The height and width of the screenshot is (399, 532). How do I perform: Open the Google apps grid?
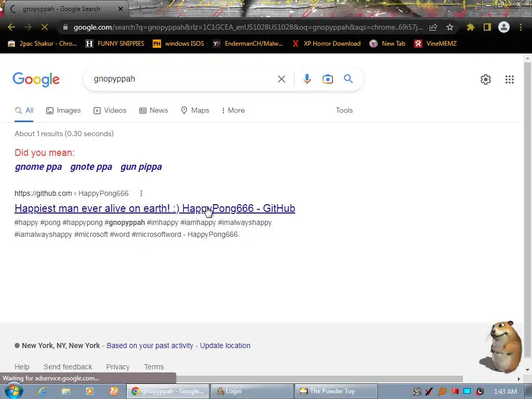point(509,79)
